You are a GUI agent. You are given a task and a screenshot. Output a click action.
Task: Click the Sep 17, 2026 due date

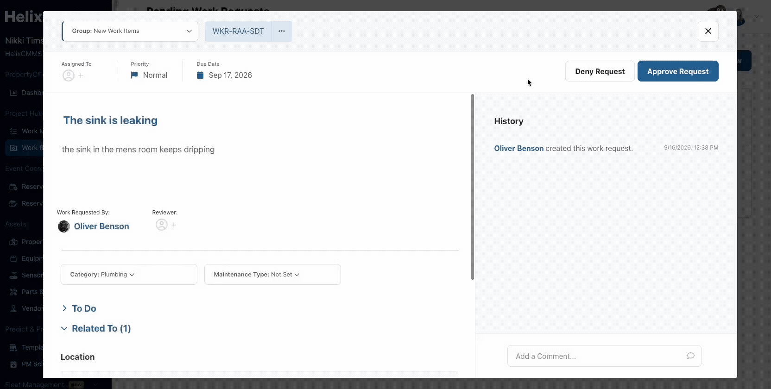(230, 75)
